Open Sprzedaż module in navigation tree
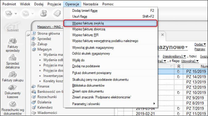The height and width of the screenshot is (116, 208). click(44, 39)
